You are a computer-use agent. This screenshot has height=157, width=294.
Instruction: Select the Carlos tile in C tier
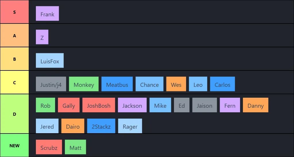pyautogui.click(x=223, y=84)
